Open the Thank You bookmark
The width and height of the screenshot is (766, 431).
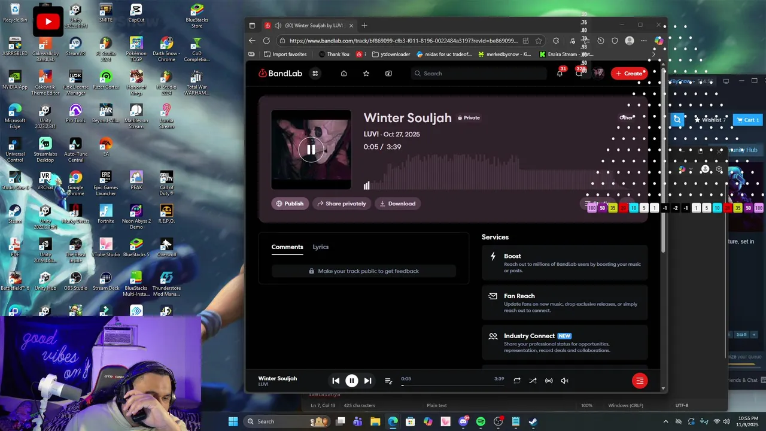click(x=333, y=54)
